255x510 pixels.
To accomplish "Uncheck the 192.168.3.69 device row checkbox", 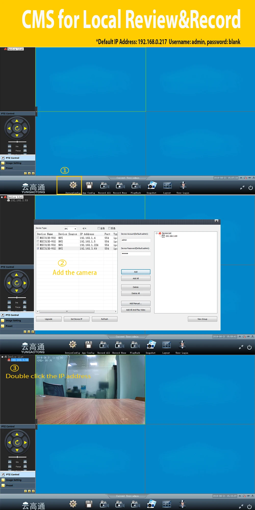I will 38,249.
